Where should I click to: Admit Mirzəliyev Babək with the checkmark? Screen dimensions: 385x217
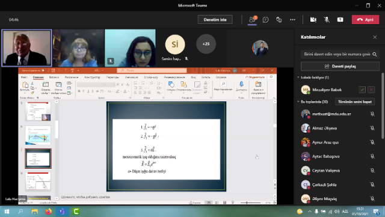tap(362, 90)
